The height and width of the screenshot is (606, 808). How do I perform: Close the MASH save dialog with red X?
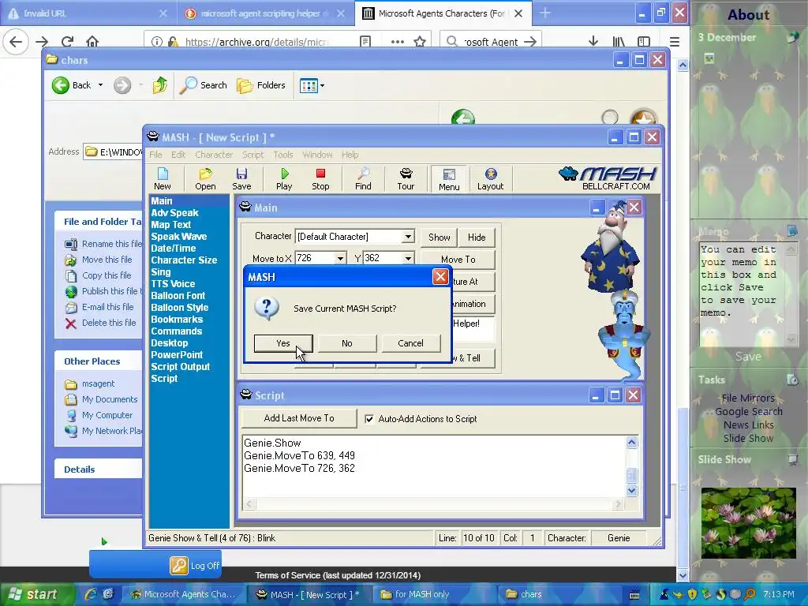click(440, 277)
